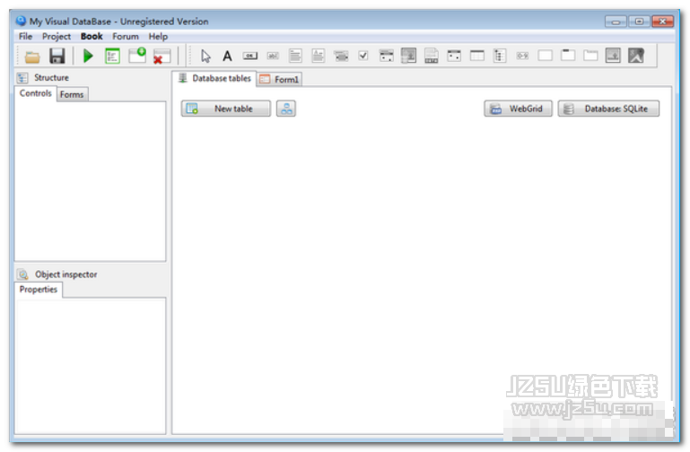
Task: Save project using the floppy disk icon
Action: point(57,56)
